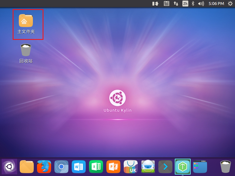235x176 pixels.
Task: Open the network up-down arrows indicator
Action: 176,4
